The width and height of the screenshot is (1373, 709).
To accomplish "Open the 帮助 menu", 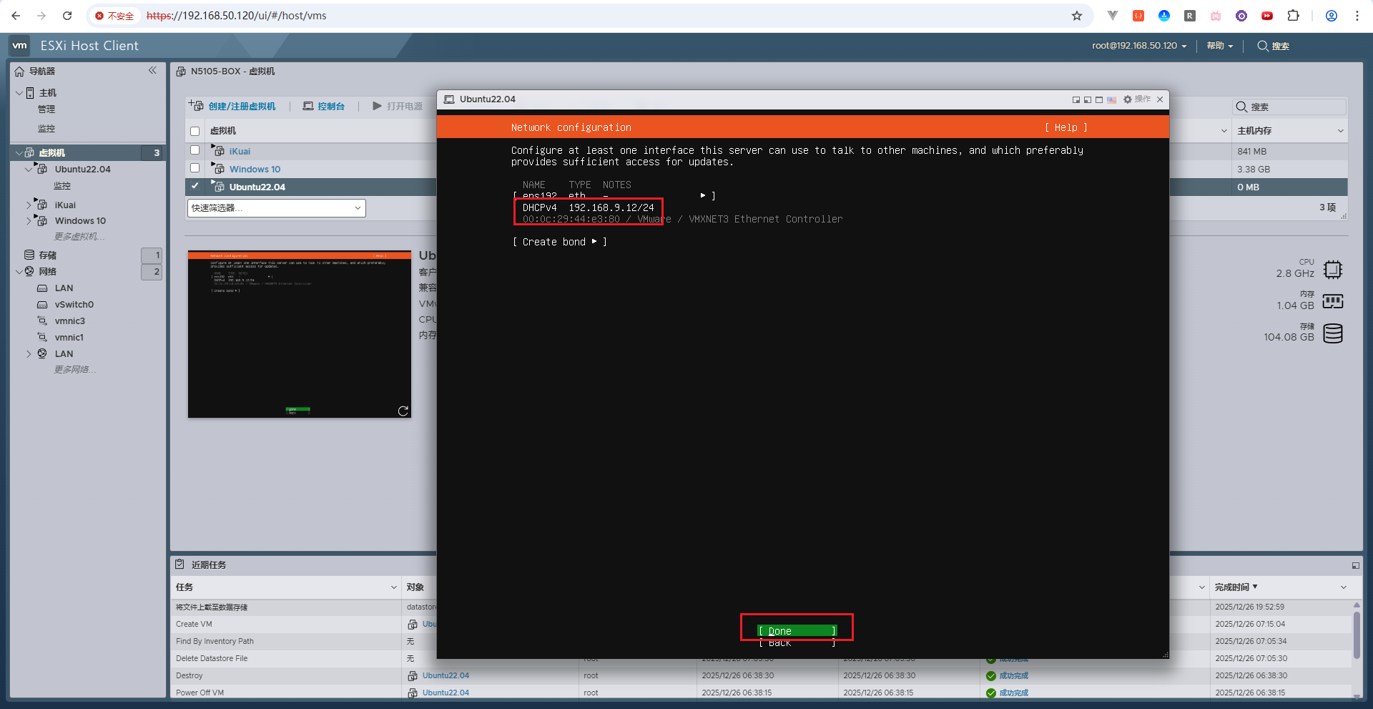I will [1219, 46].
